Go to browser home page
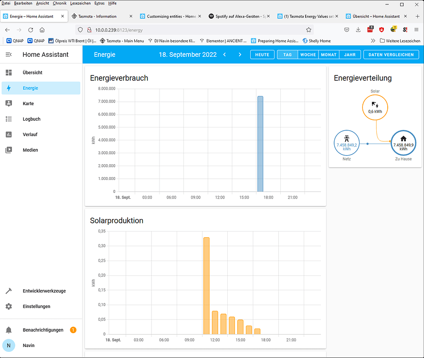The image size is (424, 358). click(x=42, y=30)
